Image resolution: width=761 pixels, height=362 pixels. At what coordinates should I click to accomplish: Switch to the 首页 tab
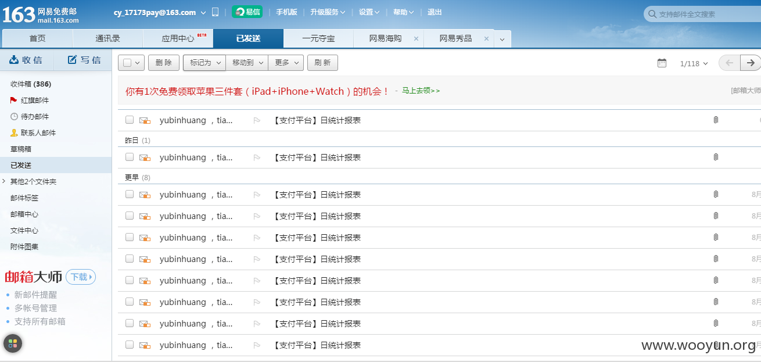pos(38,38)
